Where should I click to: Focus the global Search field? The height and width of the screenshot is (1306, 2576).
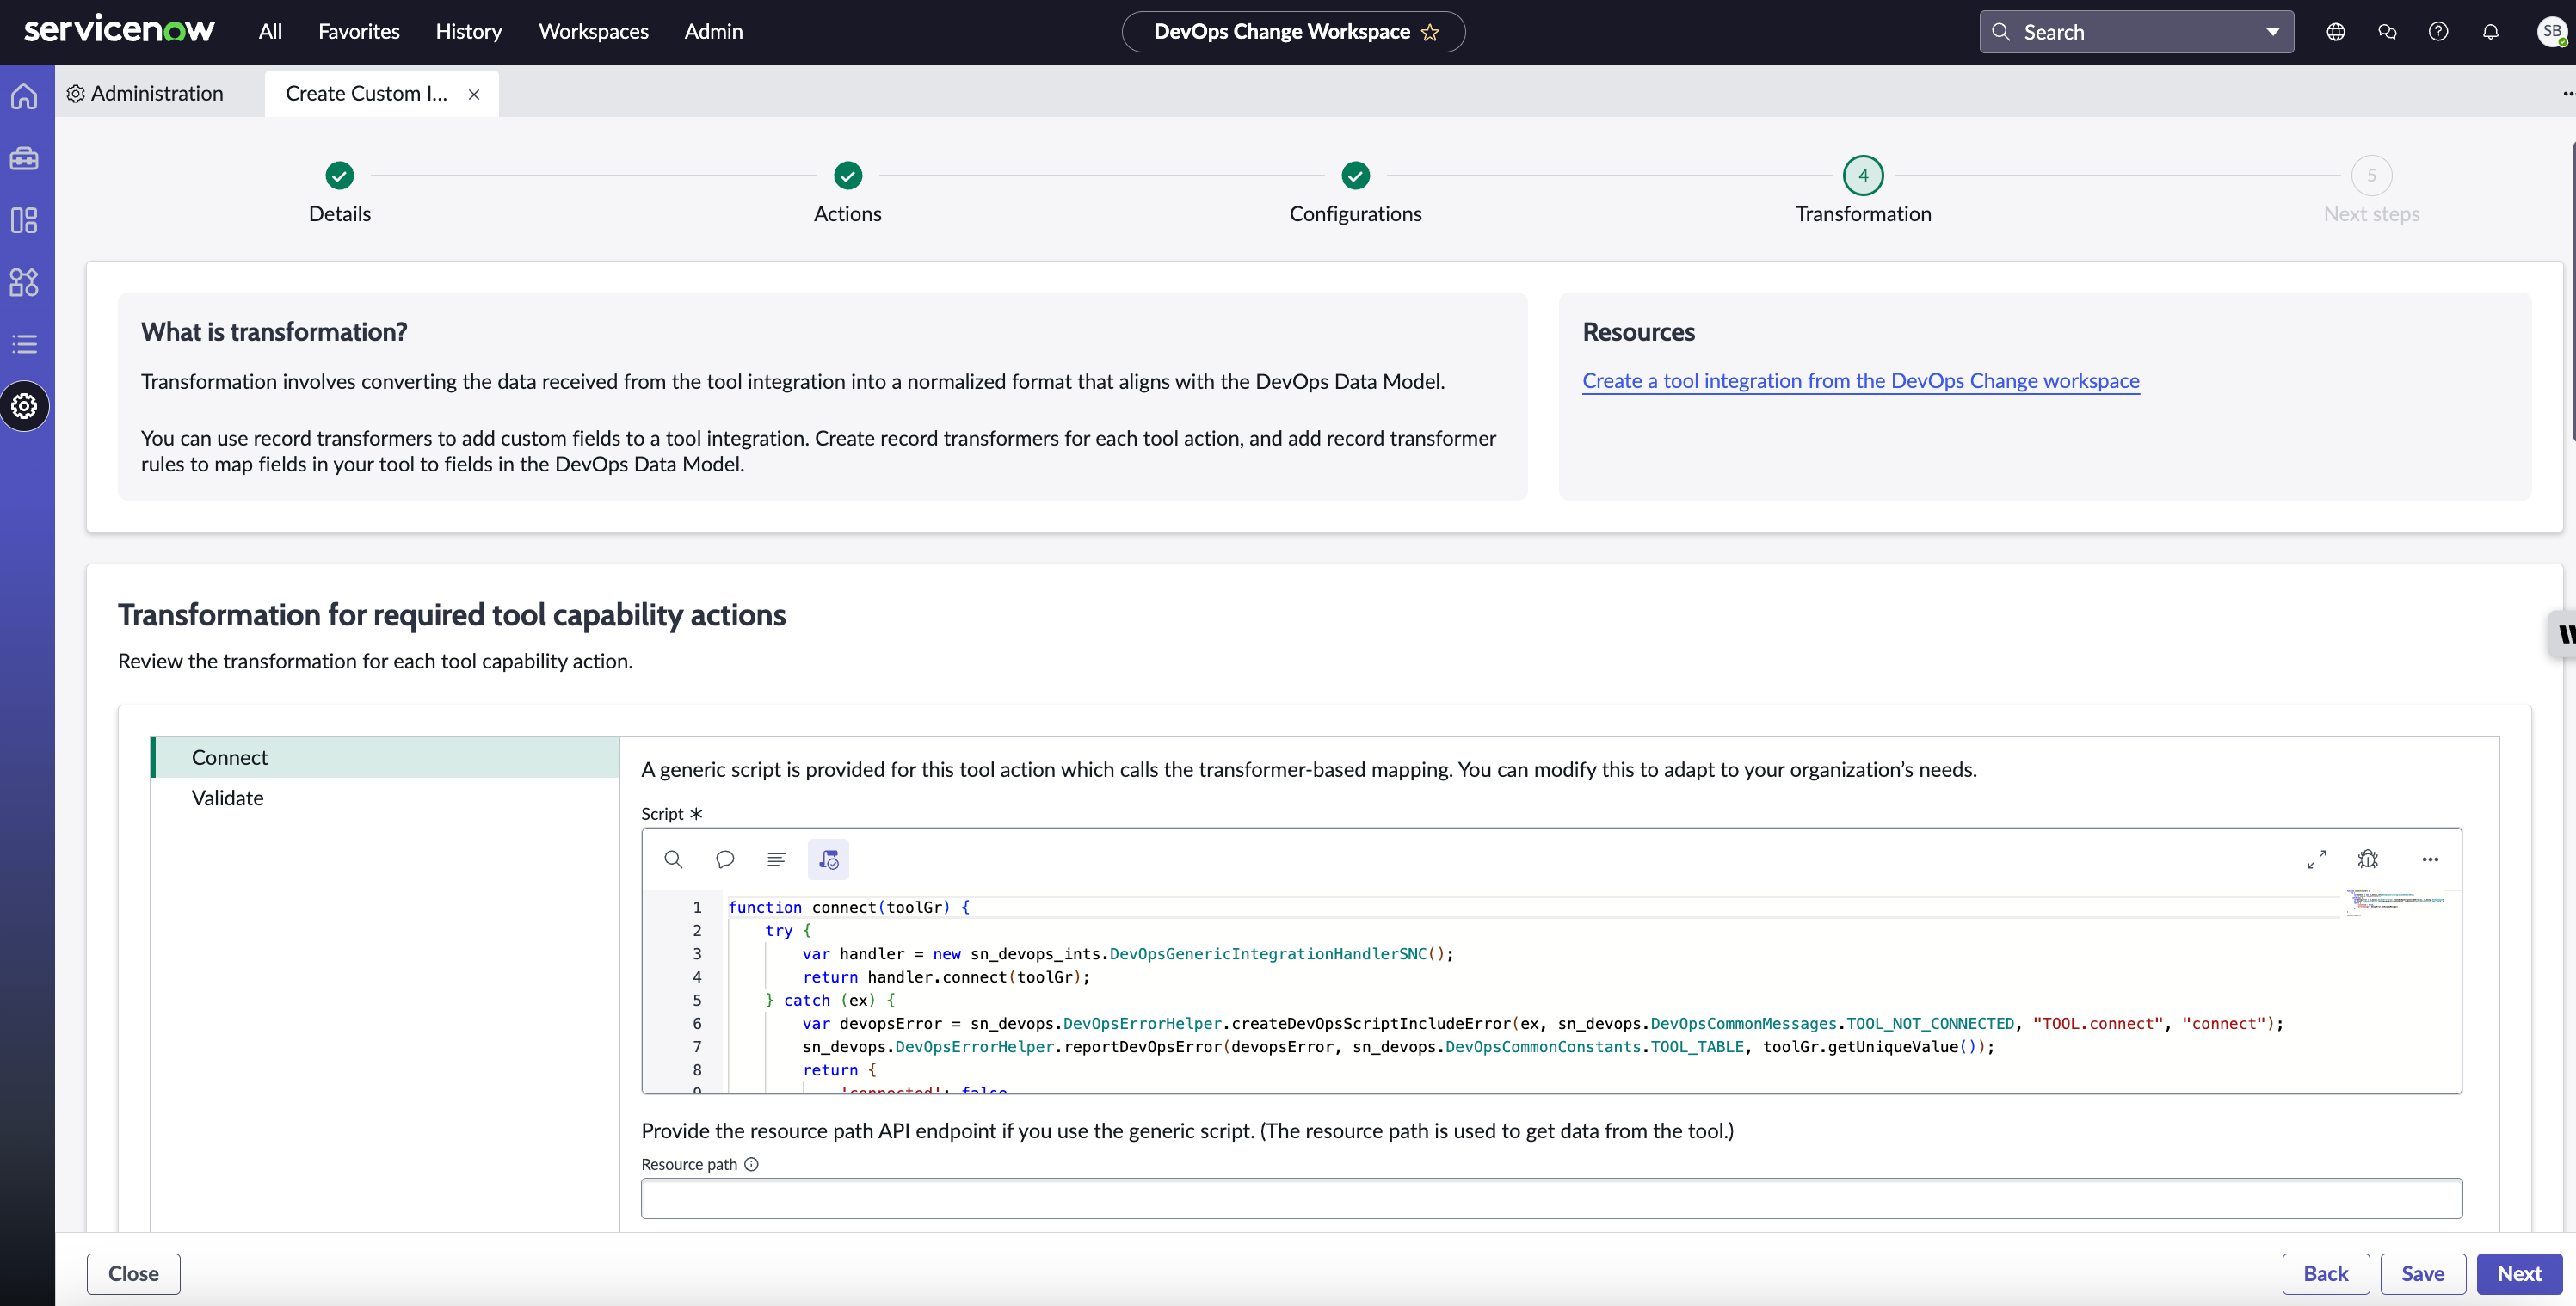click(2114, 32)
